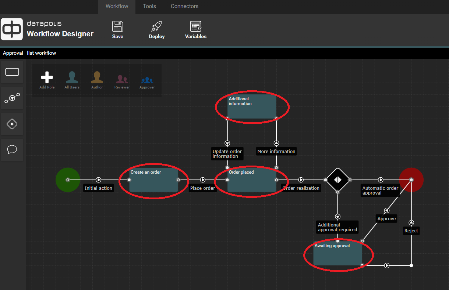Switch to the Tools tab
Screen dimensions: 449x290
coord(149,6)
